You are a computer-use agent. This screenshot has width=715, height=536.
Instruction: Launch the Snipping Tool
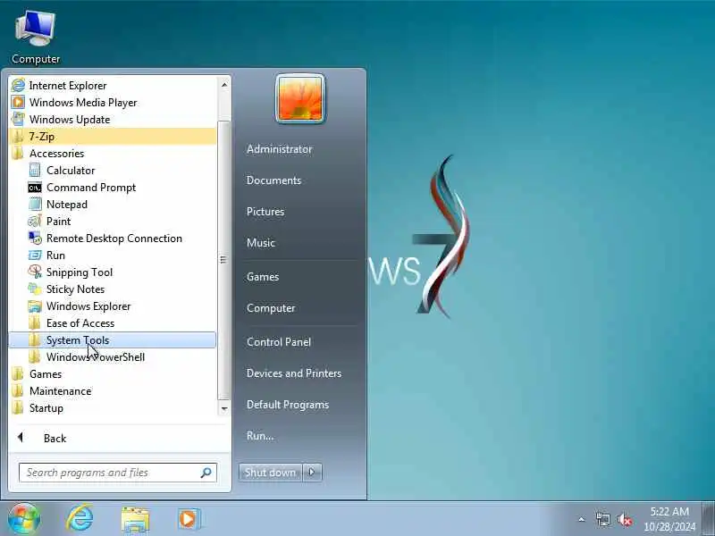(113, 272)
